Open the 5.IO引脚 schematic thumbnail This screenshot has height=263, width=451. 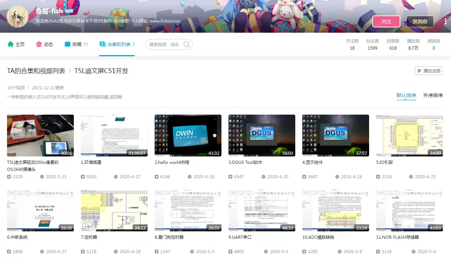point(410,135)
